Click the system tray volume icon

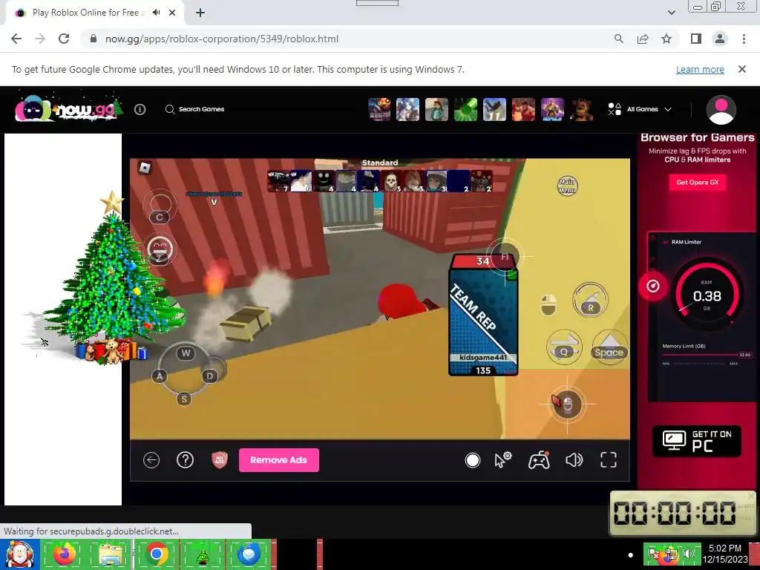pos(689,553)
